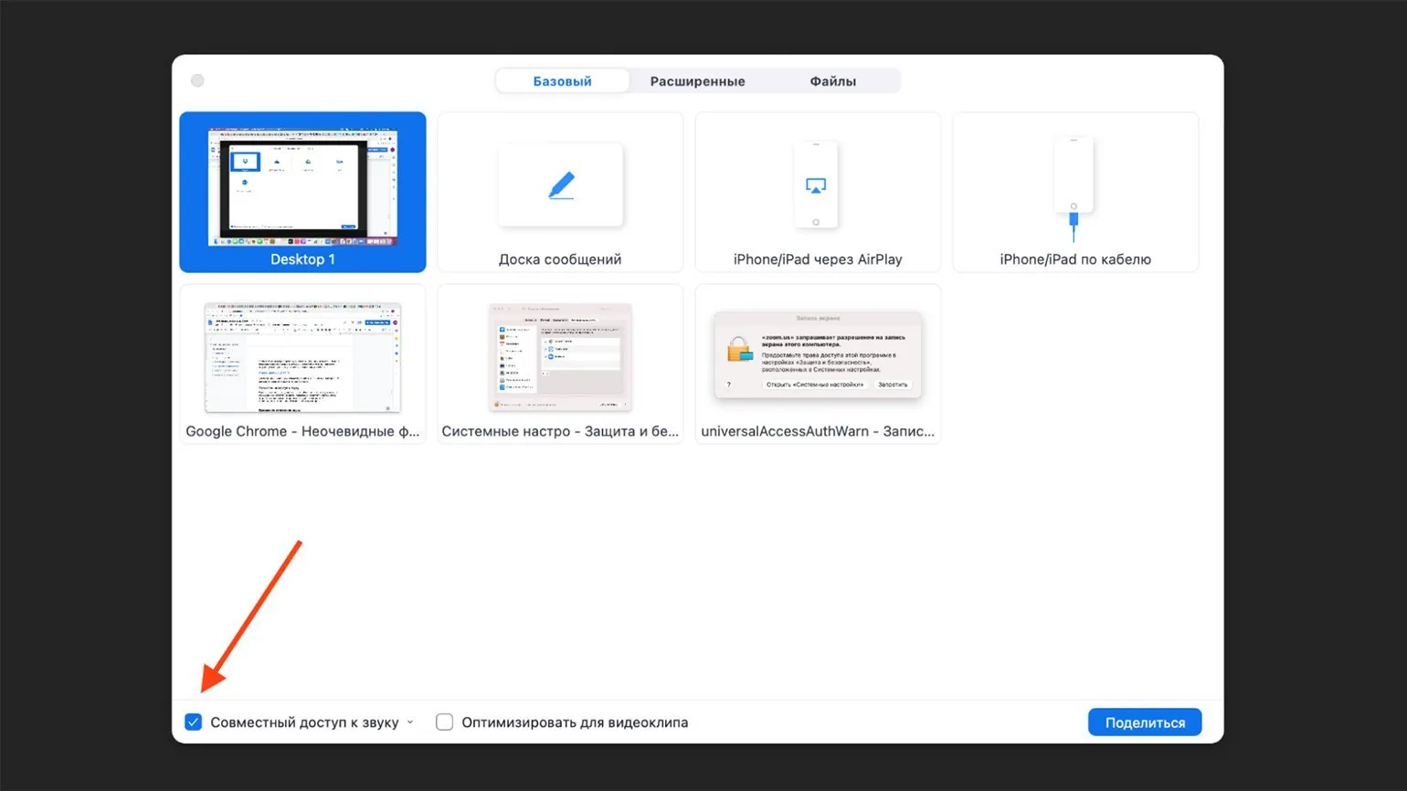Click the Совместный доступ к звуку label text
Screen dimensions: 1407x791
point(304,722)
